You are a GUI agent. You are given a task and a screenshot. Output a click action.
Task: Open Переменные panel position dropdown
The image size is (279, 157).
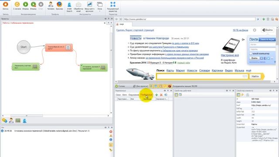(x=165, y=91)
